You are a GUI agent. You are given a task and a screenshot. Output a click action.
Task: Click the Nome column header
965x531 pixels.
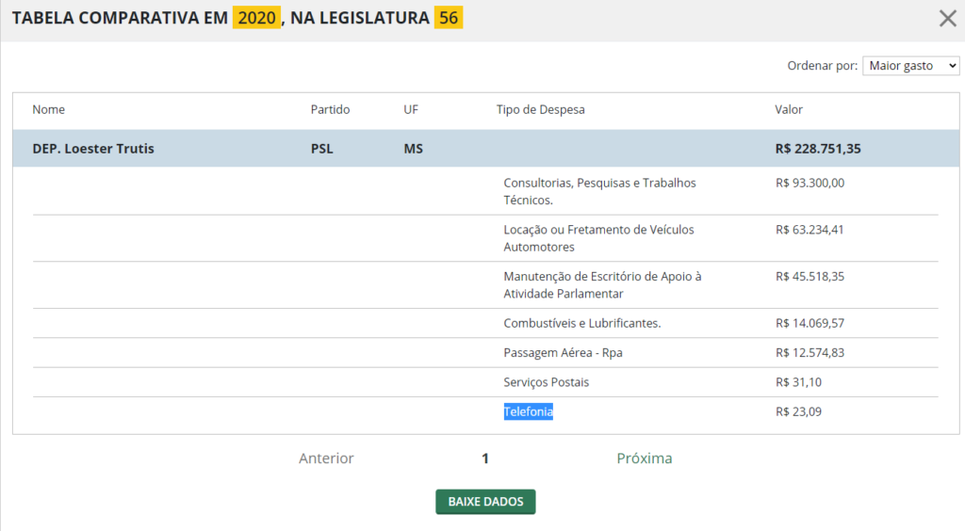point(49,109)
